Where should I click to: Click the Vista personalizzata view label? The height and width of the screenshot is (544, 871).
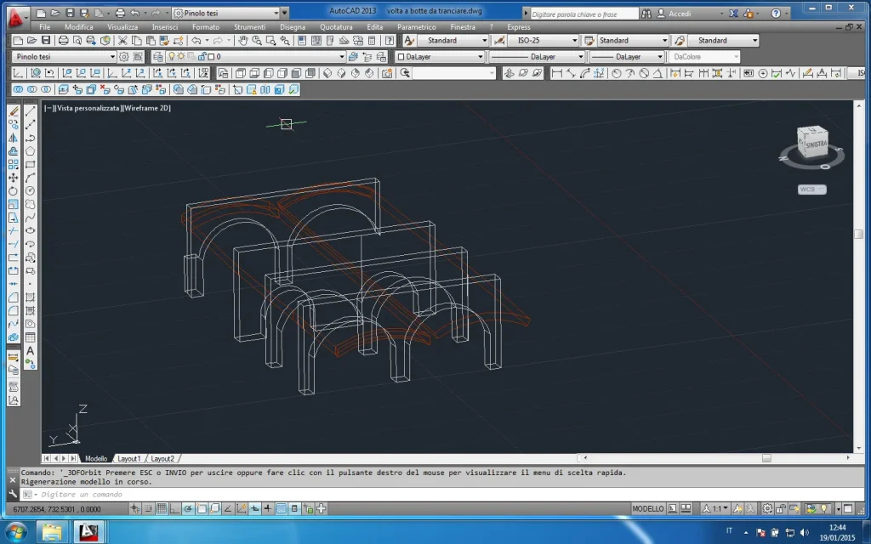coord(88,108)
